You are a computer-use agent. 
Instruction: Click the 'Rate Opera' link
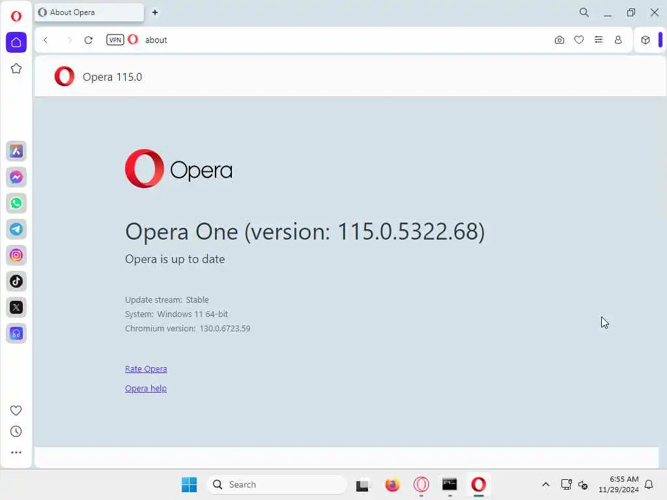point(146,368)
